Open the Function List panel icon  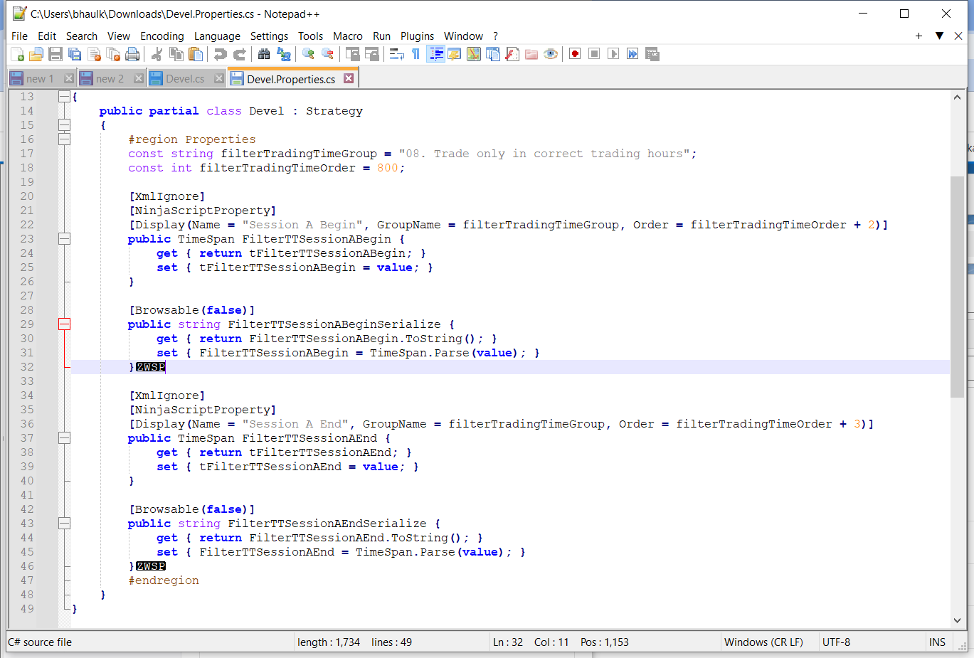(512, 54)
